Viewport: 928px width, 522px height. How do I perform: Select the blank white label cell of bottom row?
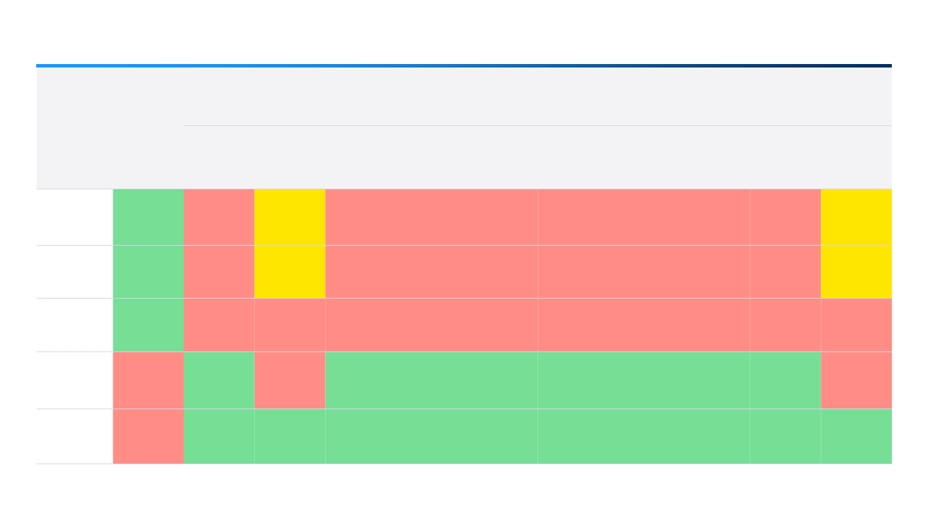point(74,436)
